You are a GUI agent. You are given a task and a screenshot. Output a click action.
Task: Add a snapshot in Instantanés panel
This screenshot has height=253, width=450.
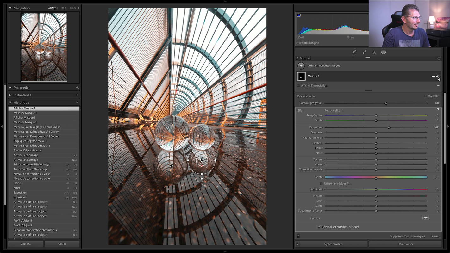(x=77, y=95)
